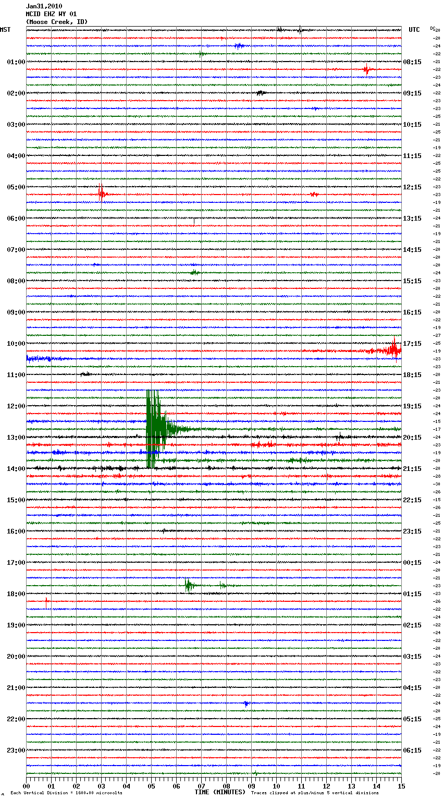Viewport: 443px width, 800px height.
Task: Select the 17:00 MST time label
Action: point(16,563)
